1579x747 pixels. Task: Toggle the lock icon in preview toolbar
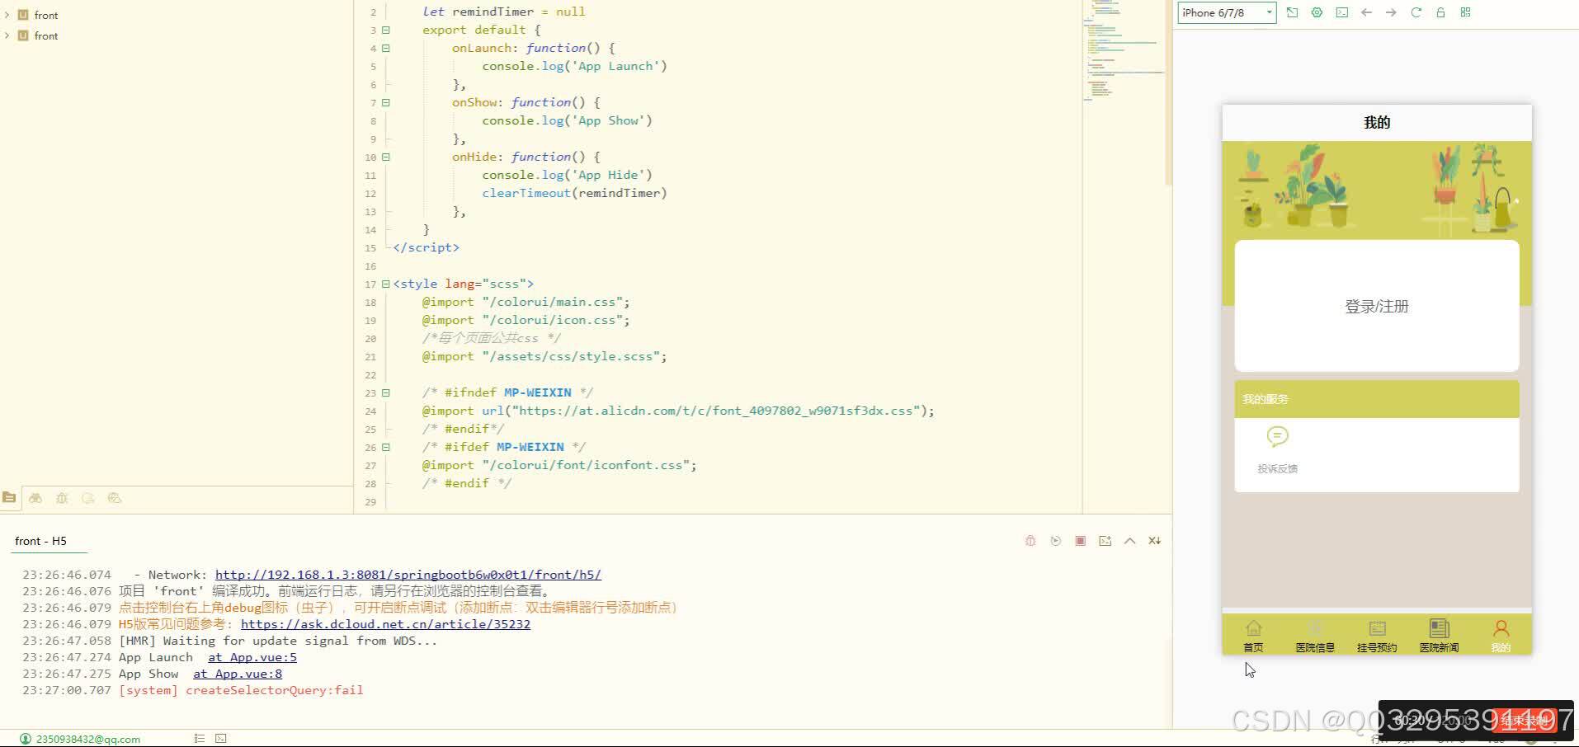pyautogui.click(x=1441, y=12)
